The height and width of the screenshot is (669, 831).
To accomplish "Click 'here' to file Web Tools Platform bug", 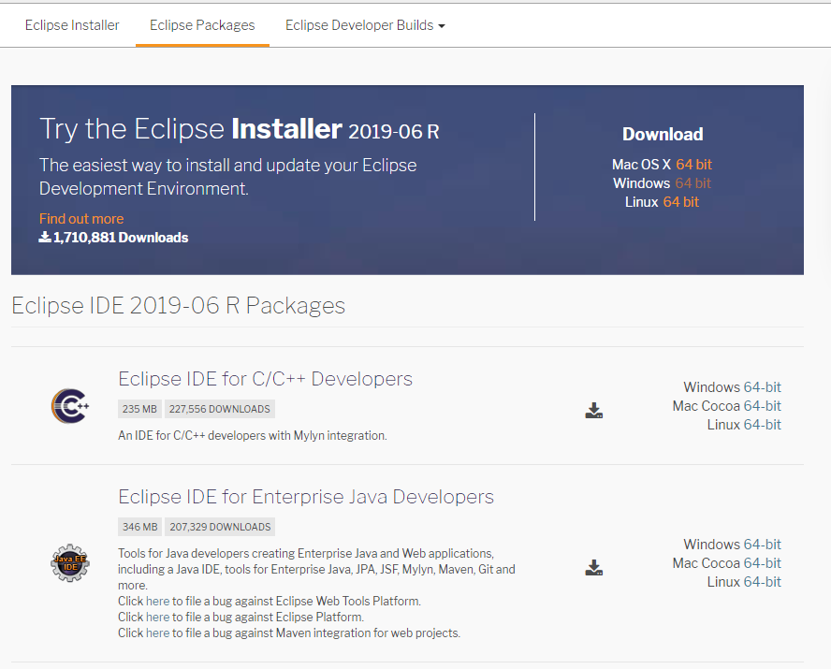I will pyautogui.click(x=157, y=602).
